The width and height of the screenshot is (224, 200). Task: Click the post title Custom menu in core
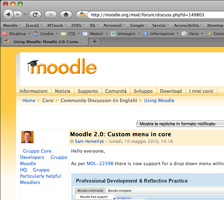pos(121,134)
